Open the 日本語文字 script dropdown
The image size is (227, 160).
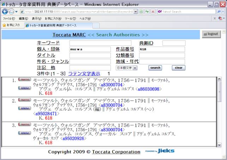[126, 68]
